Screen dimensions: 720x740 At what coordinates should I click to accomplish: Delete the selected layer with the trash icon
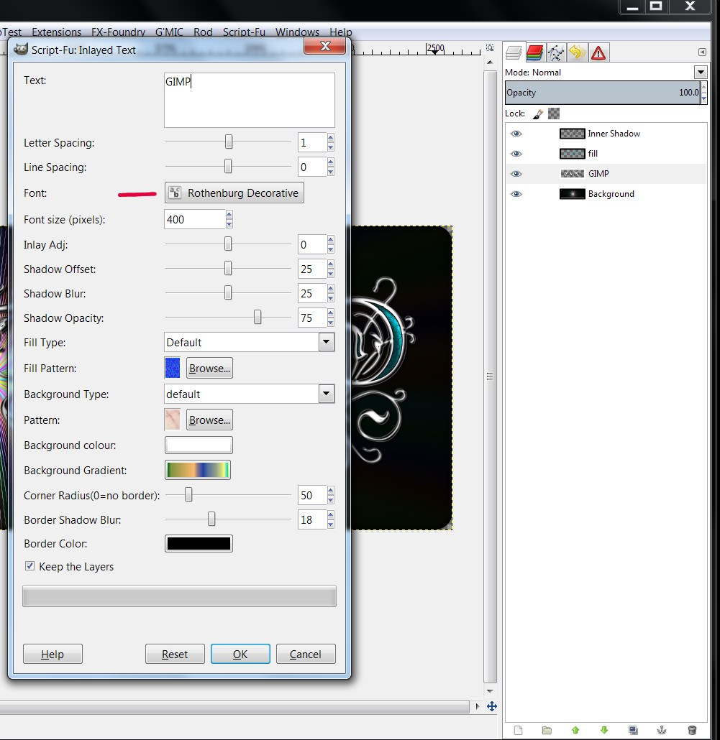(692, 730)
